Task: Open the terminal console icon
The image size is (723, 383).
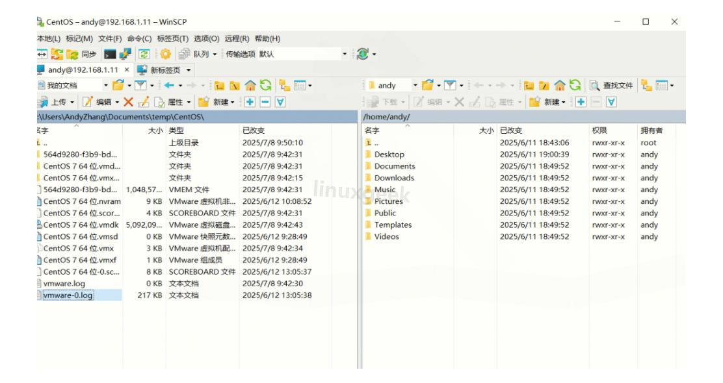Action: tap(110, 55)
